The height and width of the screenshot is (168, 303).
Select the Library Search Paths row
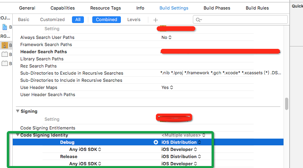point(42,59)
